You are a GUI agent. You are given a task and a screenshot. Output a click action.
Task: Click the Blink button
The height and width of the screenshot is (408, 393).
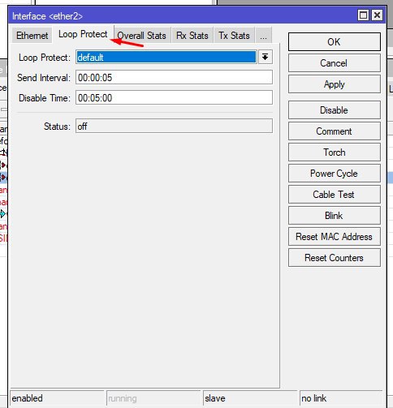pos(335,216)
